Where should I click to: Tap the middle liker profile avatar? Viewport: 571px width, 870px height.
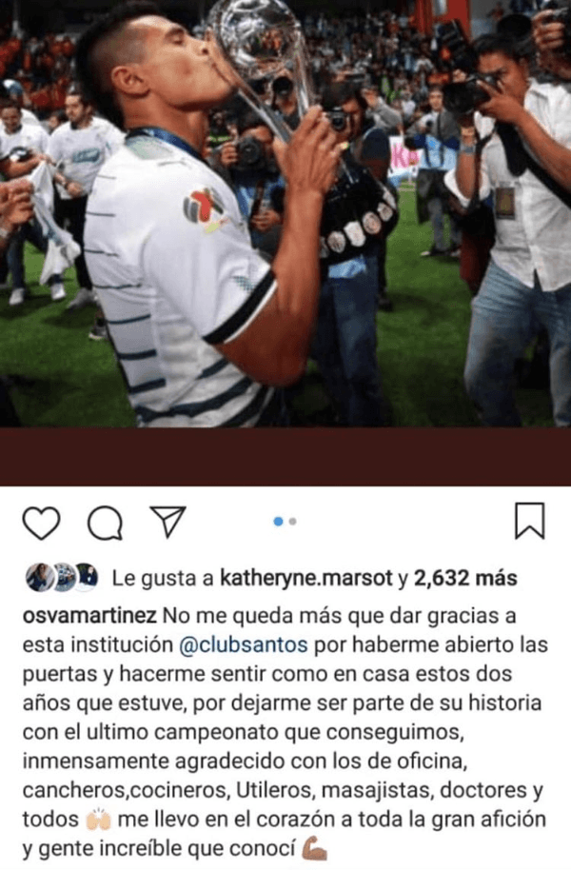click(64, 578)
